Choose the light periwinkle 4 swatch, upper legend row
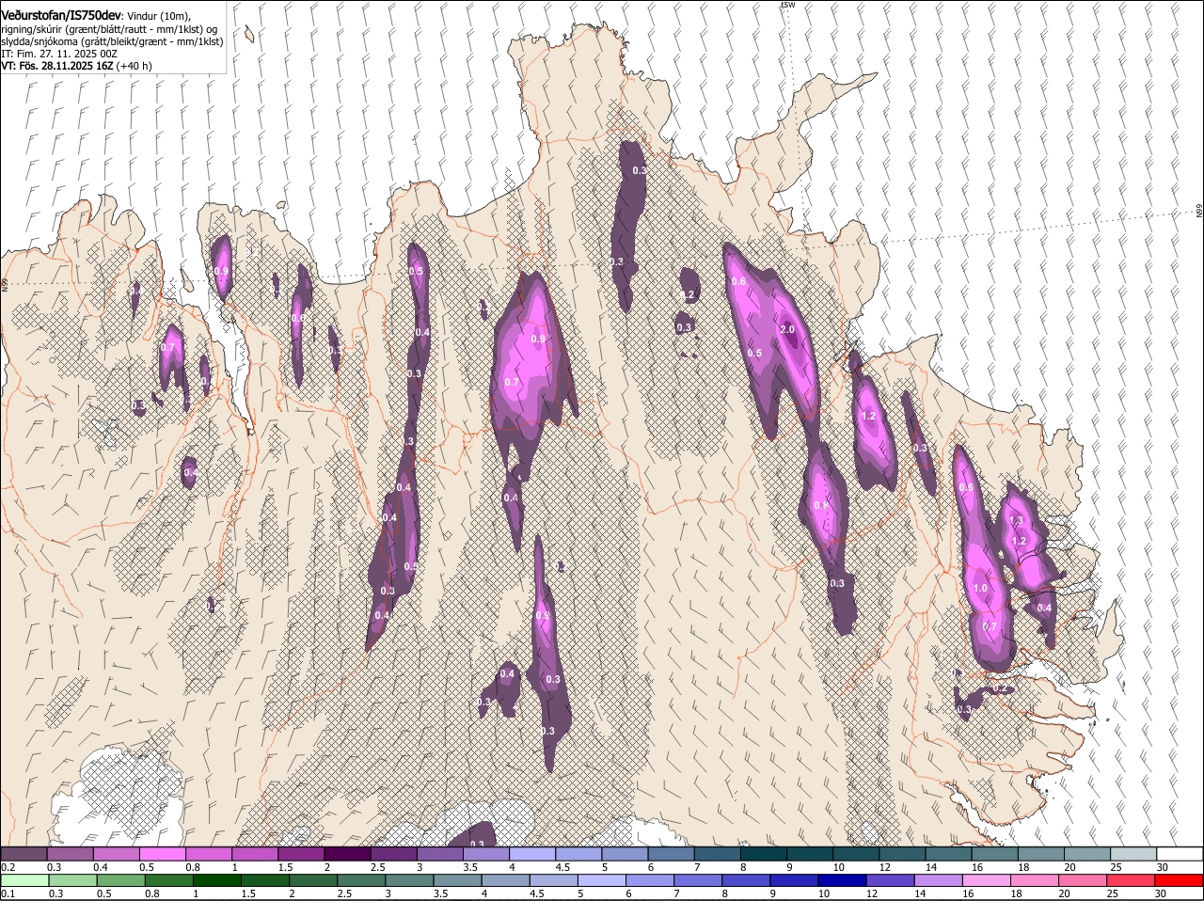The height and width of the screenshot is (901, 1204). 532,854
